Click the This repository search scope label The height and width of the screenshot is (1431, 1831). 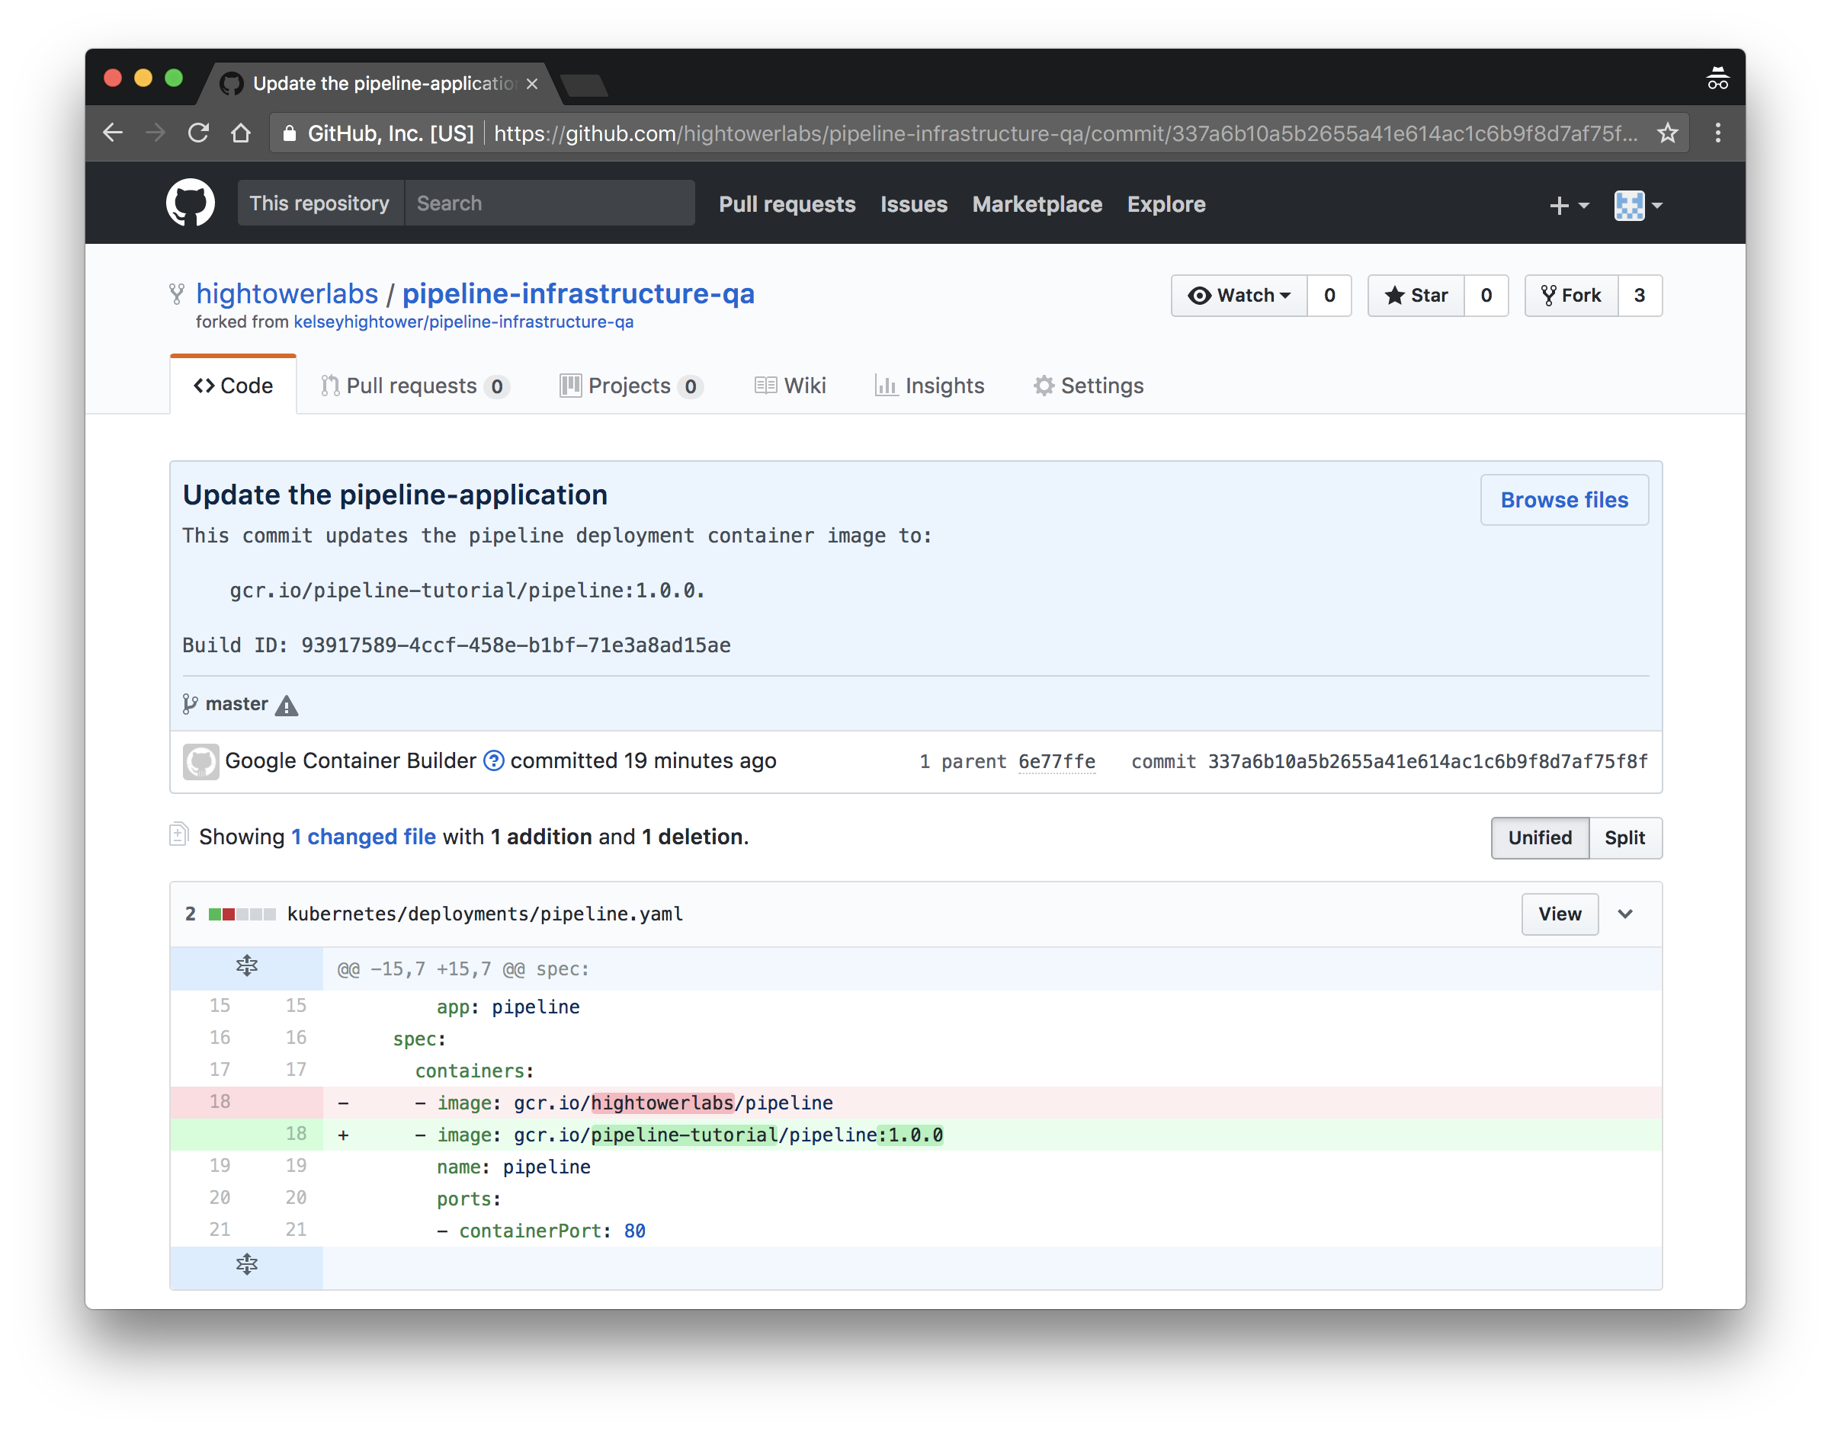click(319, 203)
